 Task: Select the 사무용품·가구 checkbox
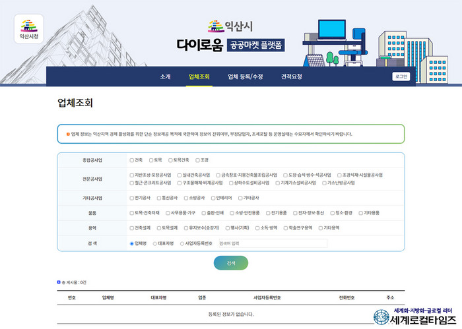point(166,213)
